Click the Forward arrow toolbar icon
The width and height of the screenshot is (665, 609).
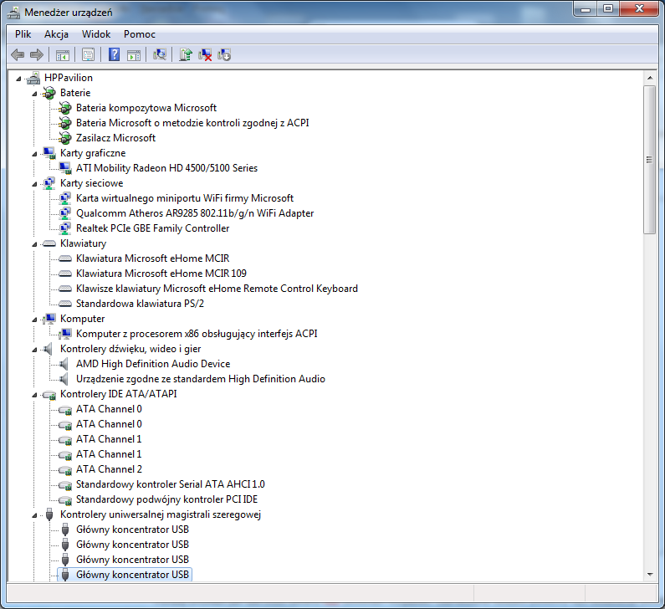point(37,54)
